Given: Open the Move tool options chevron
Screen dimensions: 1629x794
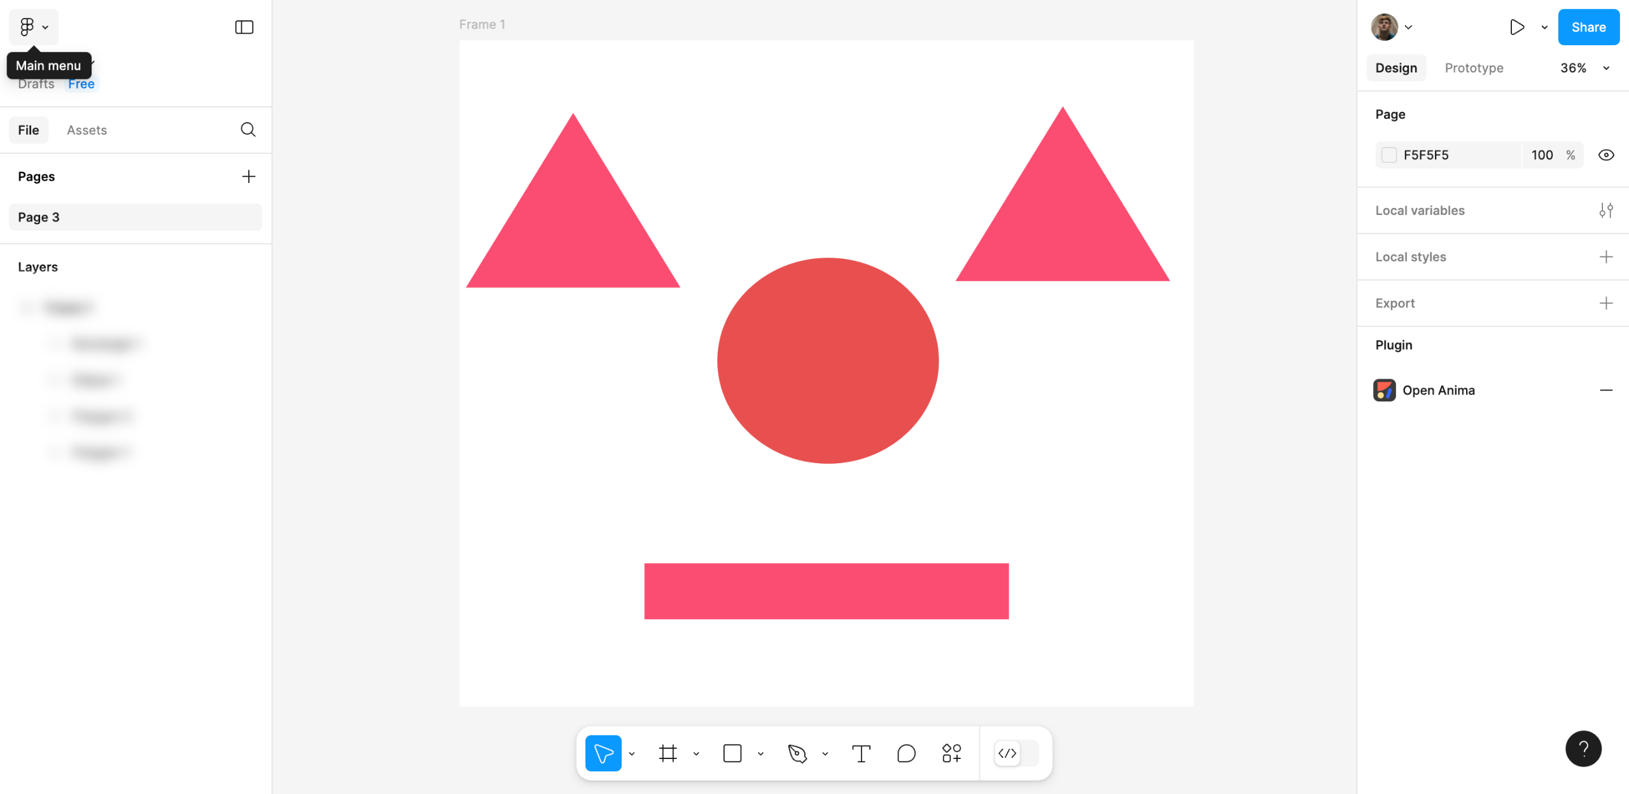Looking at the screenshot, I should click(x=632, y=754).
